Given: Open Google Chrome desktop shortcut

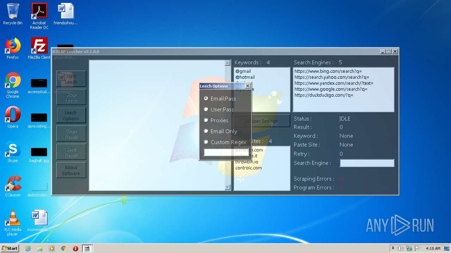Looking at the screenshot, I should point(13,85).
